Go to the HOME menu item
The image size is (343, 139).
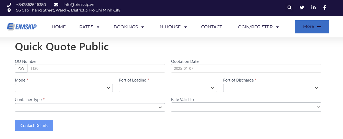point(59,27)
